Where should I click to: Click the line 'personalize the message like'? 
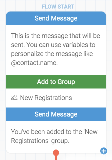click(52, 54)
